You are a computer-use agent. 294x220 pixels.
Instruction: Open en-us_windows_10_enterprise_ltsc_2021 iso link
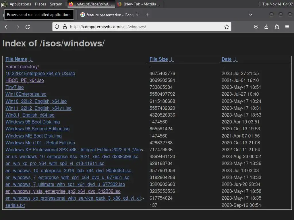pyautogui.click(x=72, y=157)
